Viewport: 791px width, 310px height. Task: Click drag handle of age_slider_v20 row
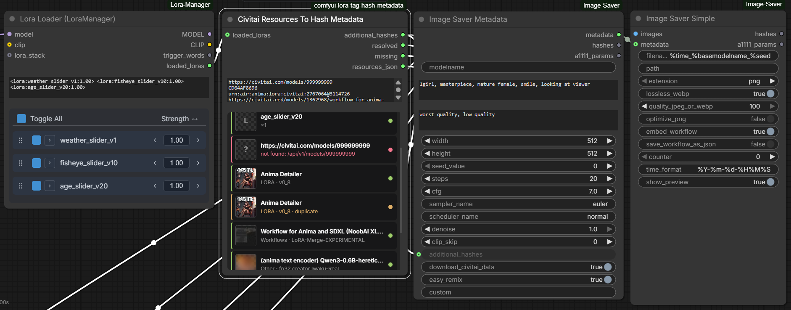coord(21,185)
